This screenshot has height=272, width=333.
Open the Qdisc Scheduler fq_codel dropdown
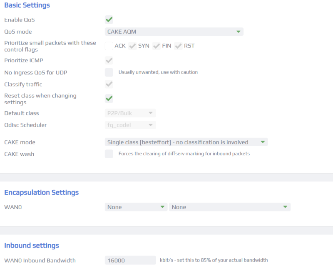pyautogui.click(x=130, y=125)
